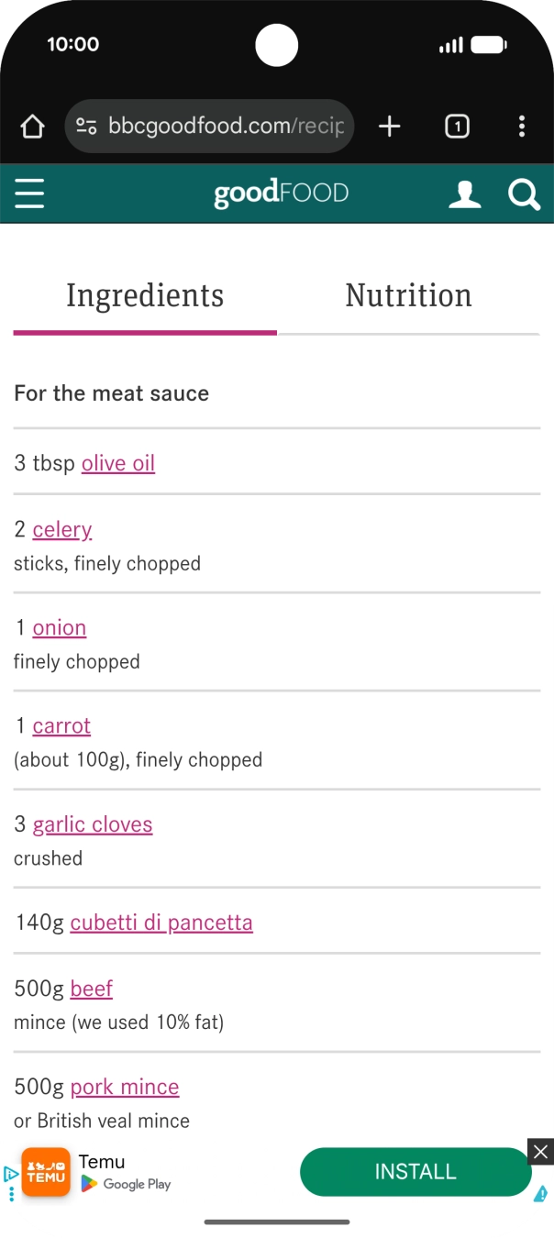Screen dimensions: 554x1238
Task: Tap the browser home icon
Action: click(32, 127)
